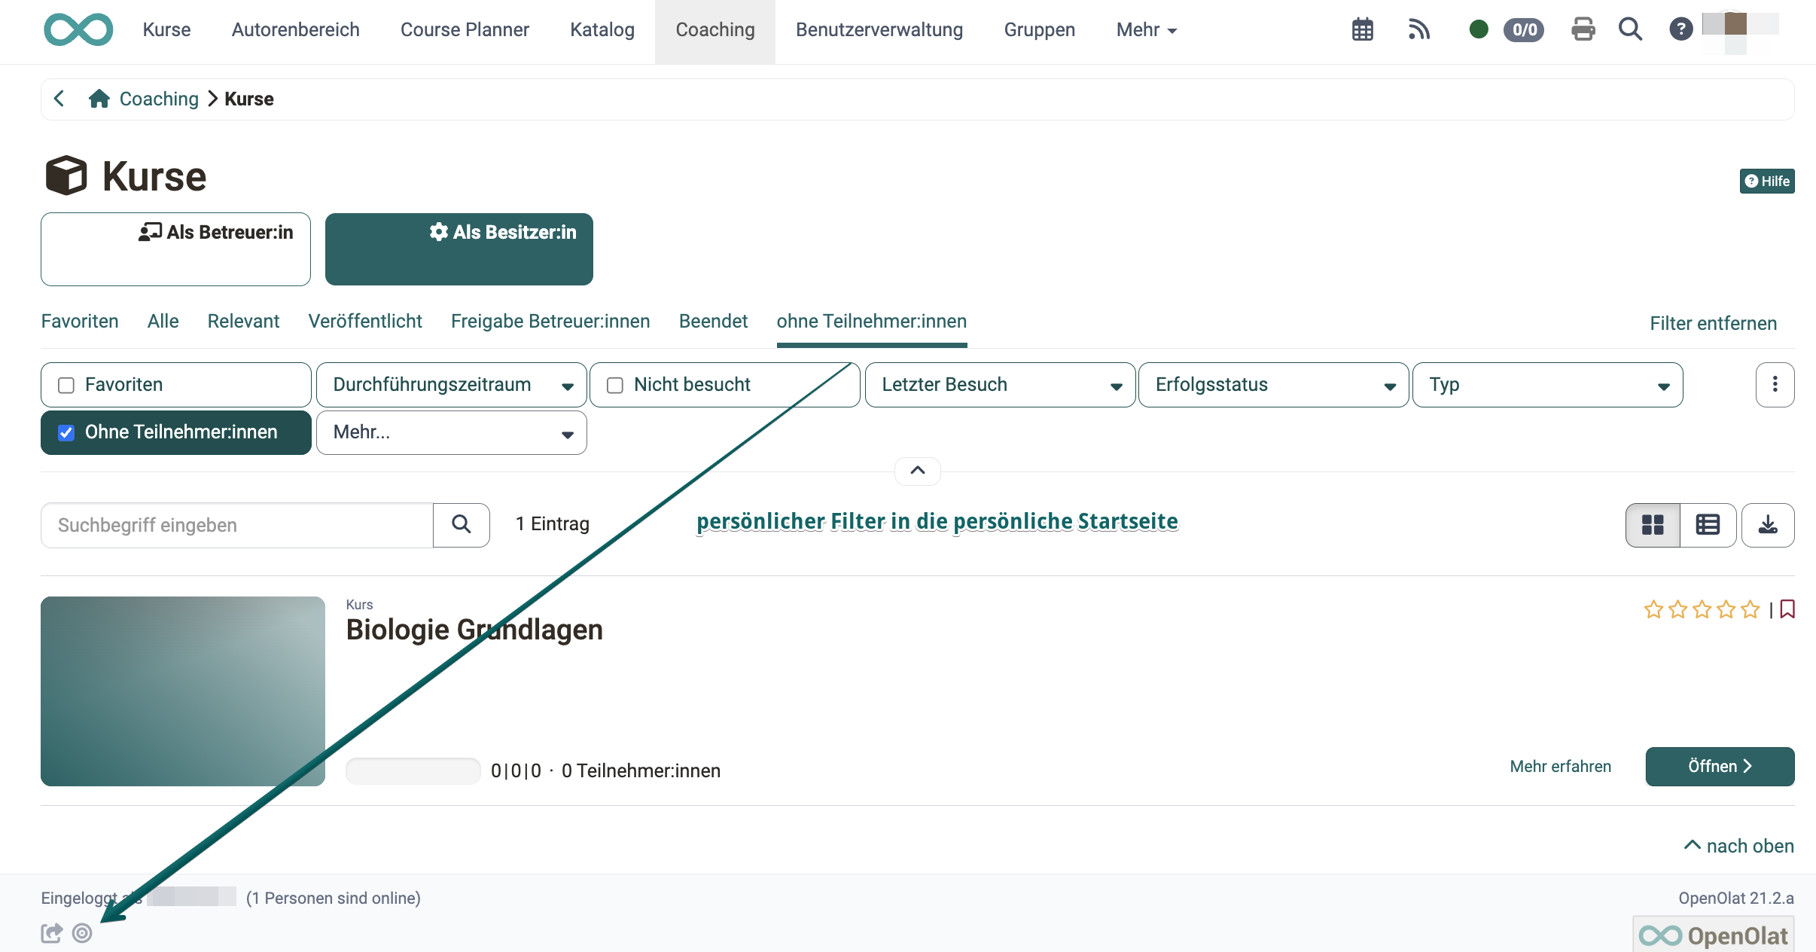This screenshot has width=1816, height=952.
Task: Switch to the table list view
Action: [1708, 525]
